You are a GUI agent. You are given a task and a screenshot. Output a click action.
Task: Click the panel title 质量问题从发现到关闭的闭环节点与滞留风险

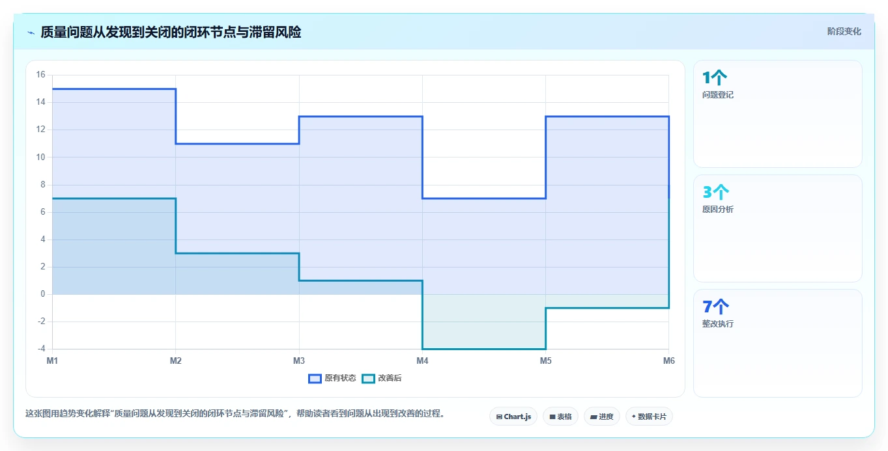(171, 32)
